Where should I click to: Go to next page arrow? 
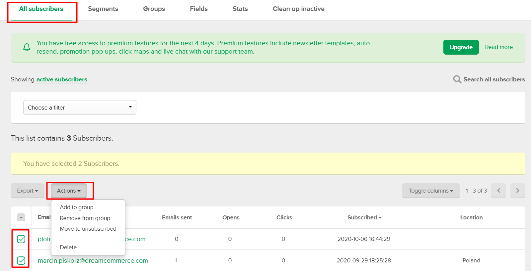point(517,191)
